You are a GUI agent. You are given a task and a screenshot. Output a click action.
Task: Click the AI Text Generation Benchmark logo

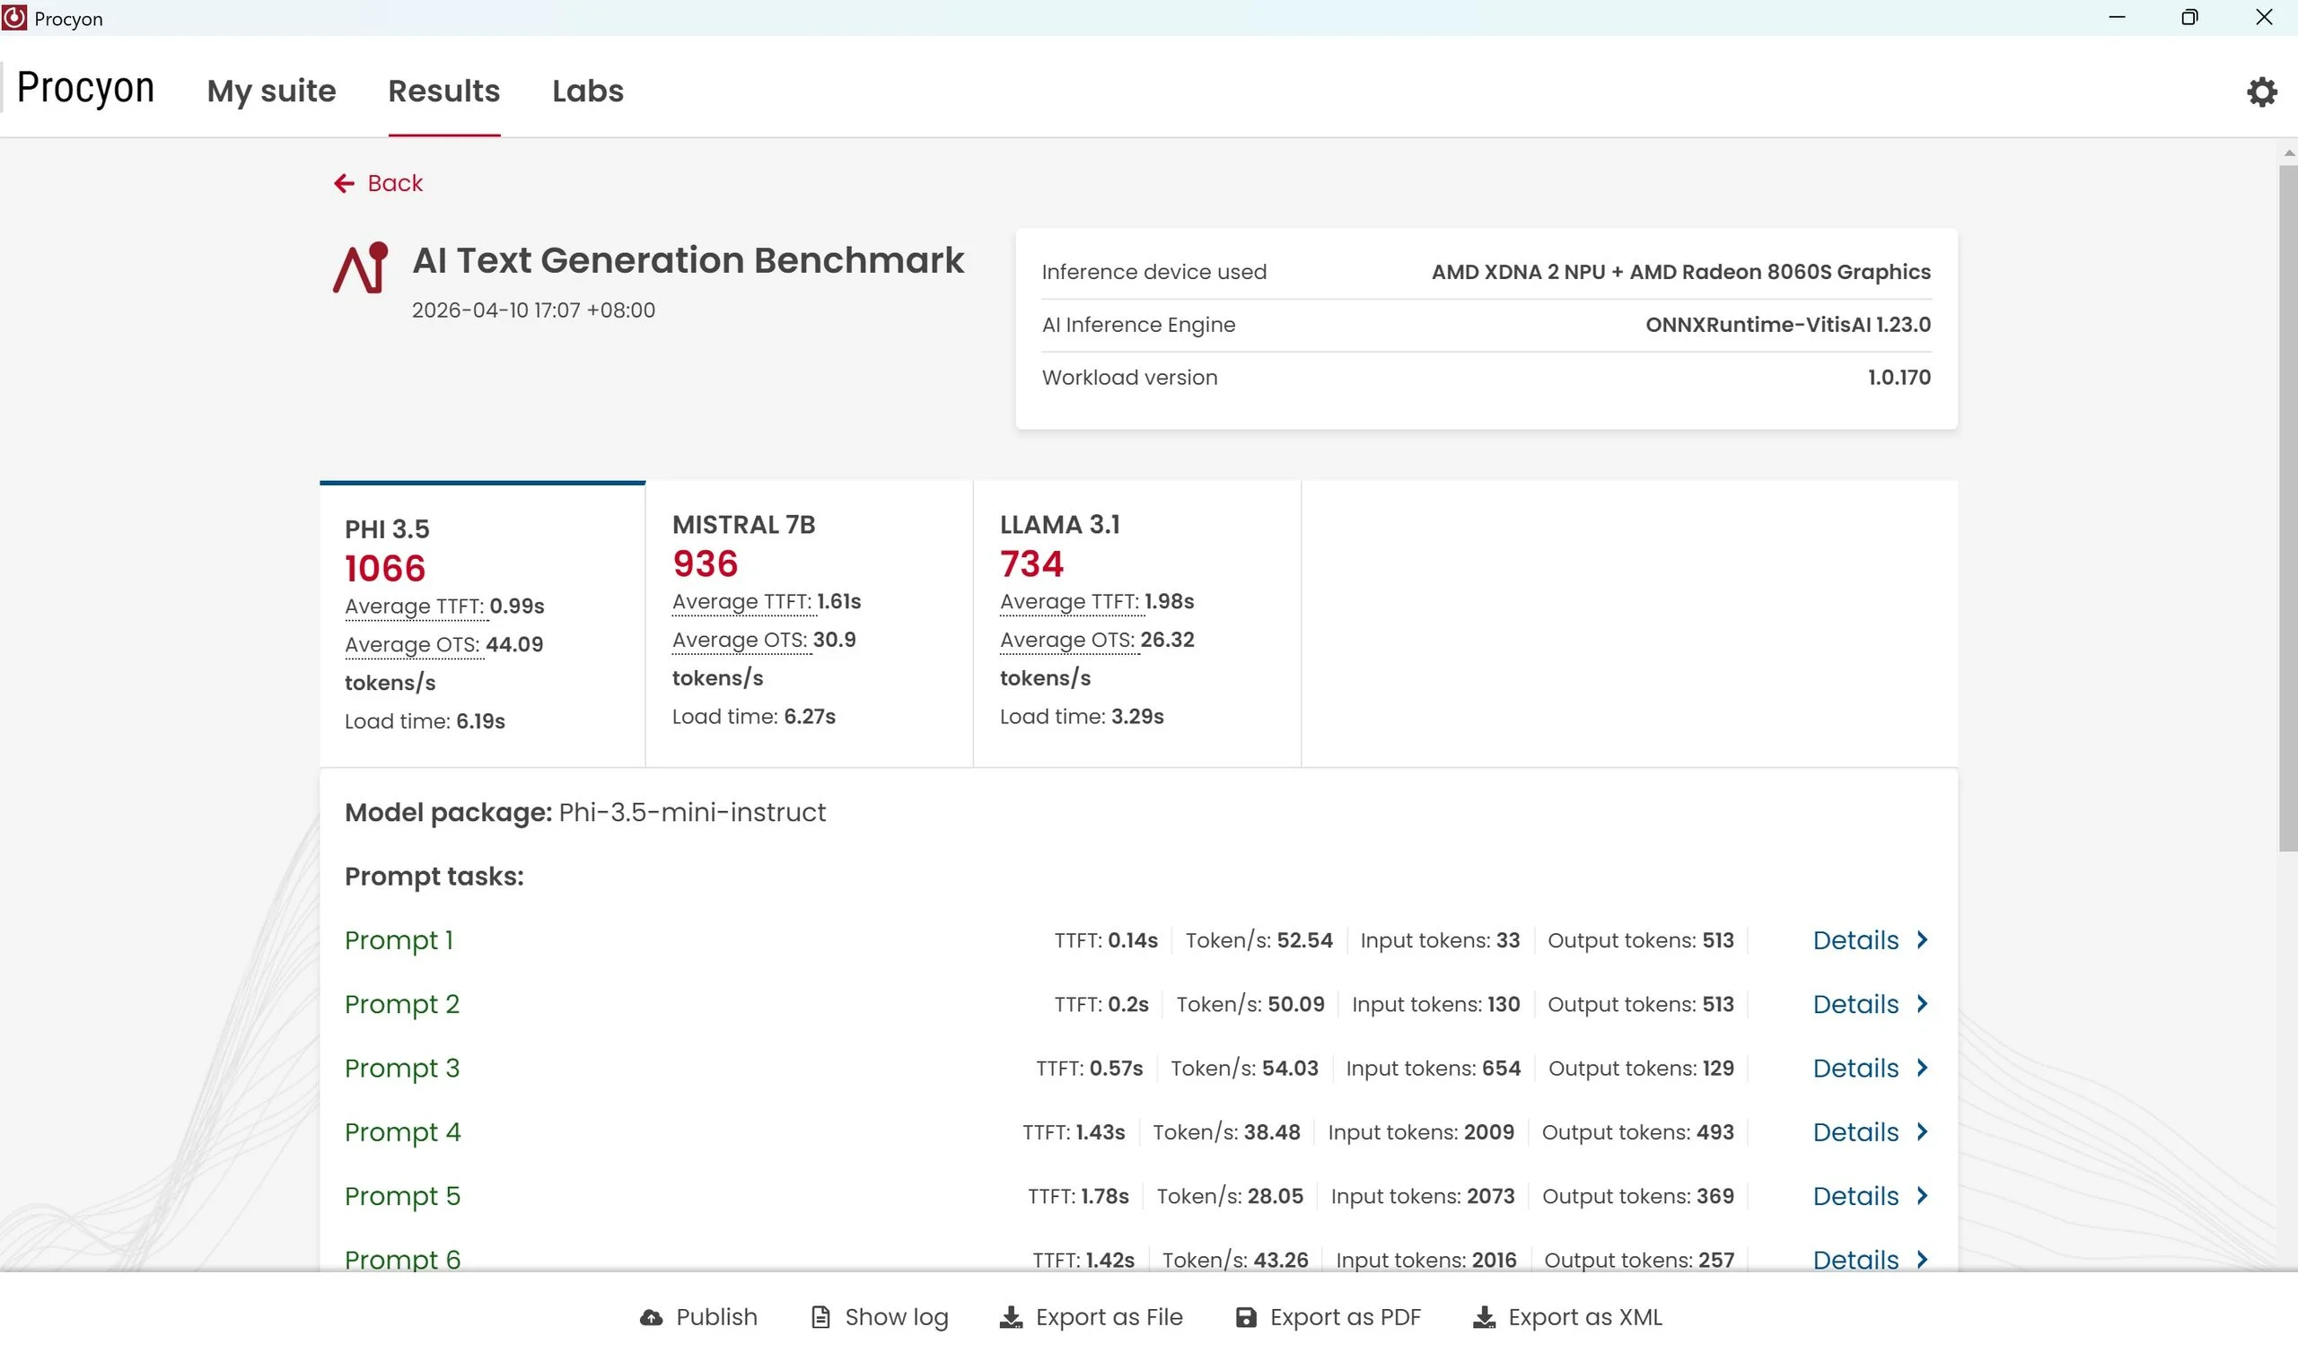tap(361, 267)
